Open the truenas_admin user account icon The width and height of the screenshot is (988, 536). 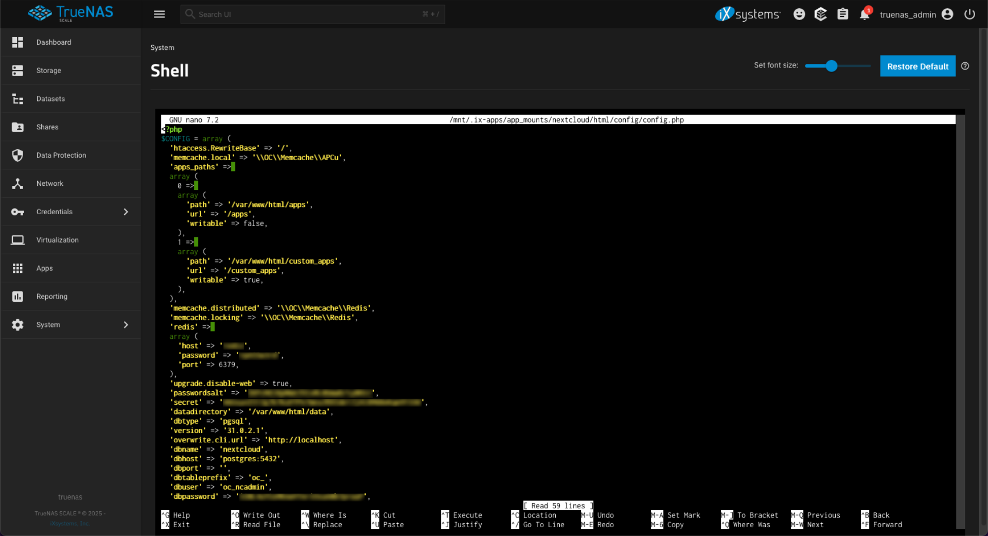pyautogui.click(x=947, y=14)
